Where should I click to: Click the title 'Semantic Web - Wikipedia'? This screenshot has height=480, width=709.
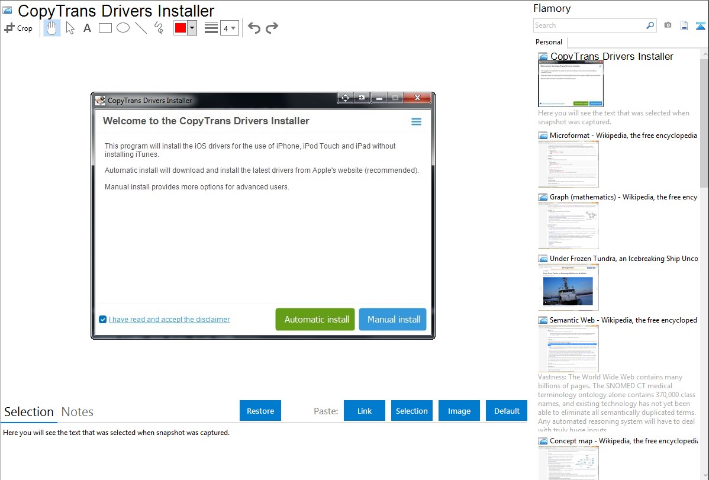[x=623, y=320]
